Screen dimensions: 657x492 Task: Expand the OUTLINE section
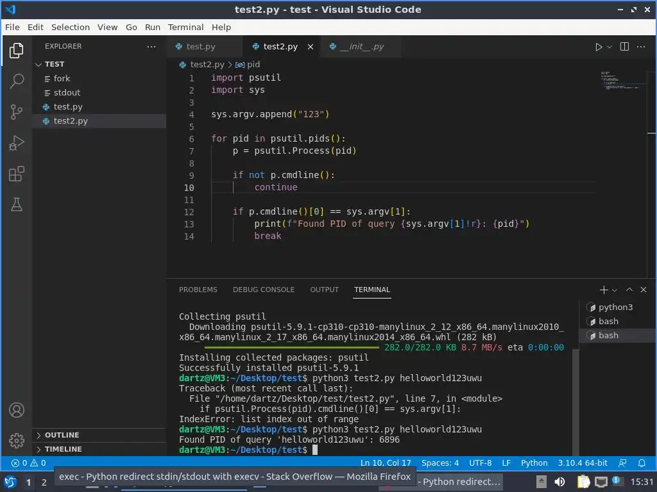click(x=99, y=435)
